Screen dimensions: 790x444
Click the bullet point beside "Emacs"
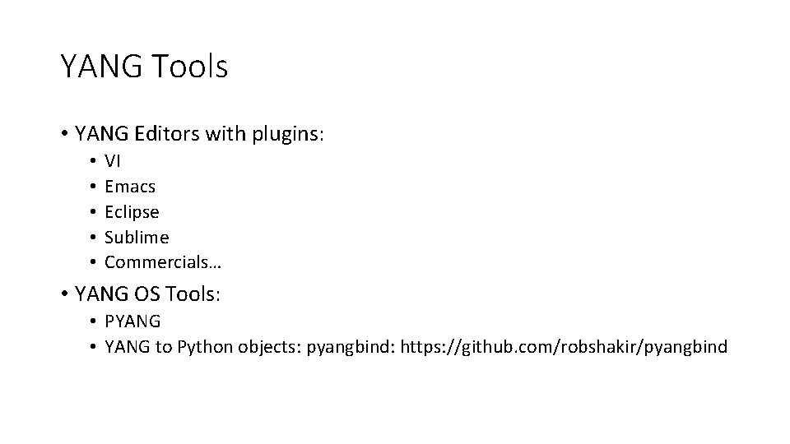point(95,187)
